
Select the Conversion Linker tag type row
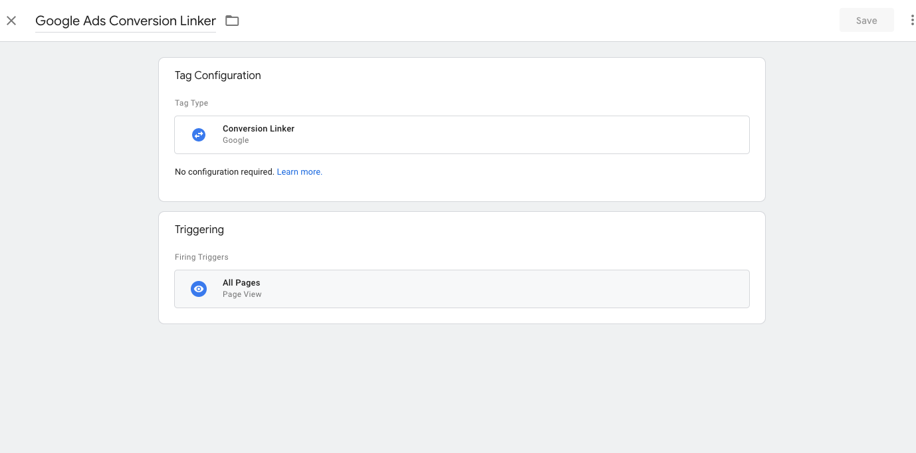[462, 135]
